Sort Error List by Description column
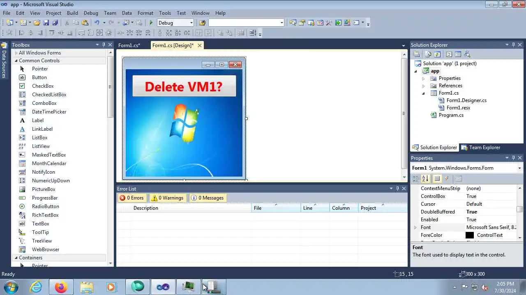This screenshot has width=526, height=295. 191,208
